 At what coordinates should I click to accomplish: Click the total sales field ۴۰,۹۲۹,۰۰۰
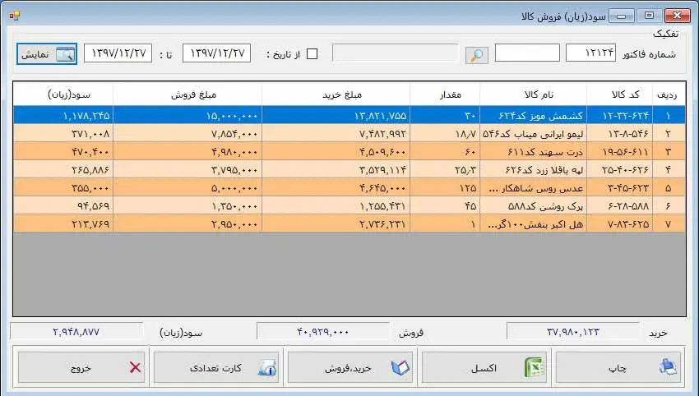pyautogui.click(x=322, y=332)
